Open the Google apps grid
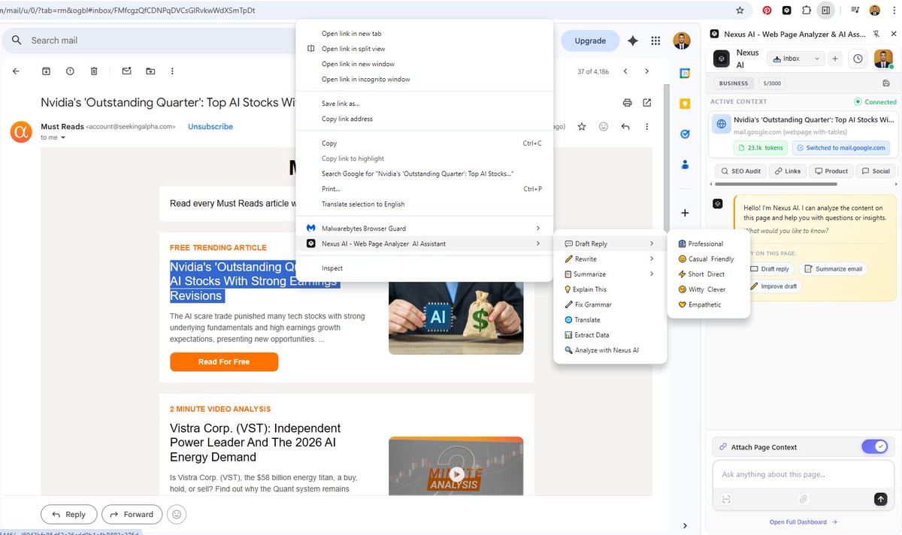Image resolution: width=902 pixels, height=535 pixels. click(x=656, y=41)
